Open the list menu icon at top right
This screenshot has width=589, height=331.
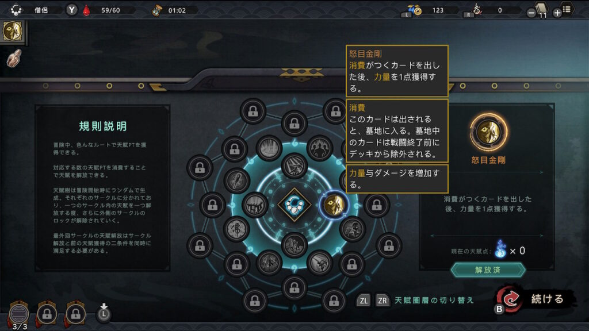[x=567, y=9]
